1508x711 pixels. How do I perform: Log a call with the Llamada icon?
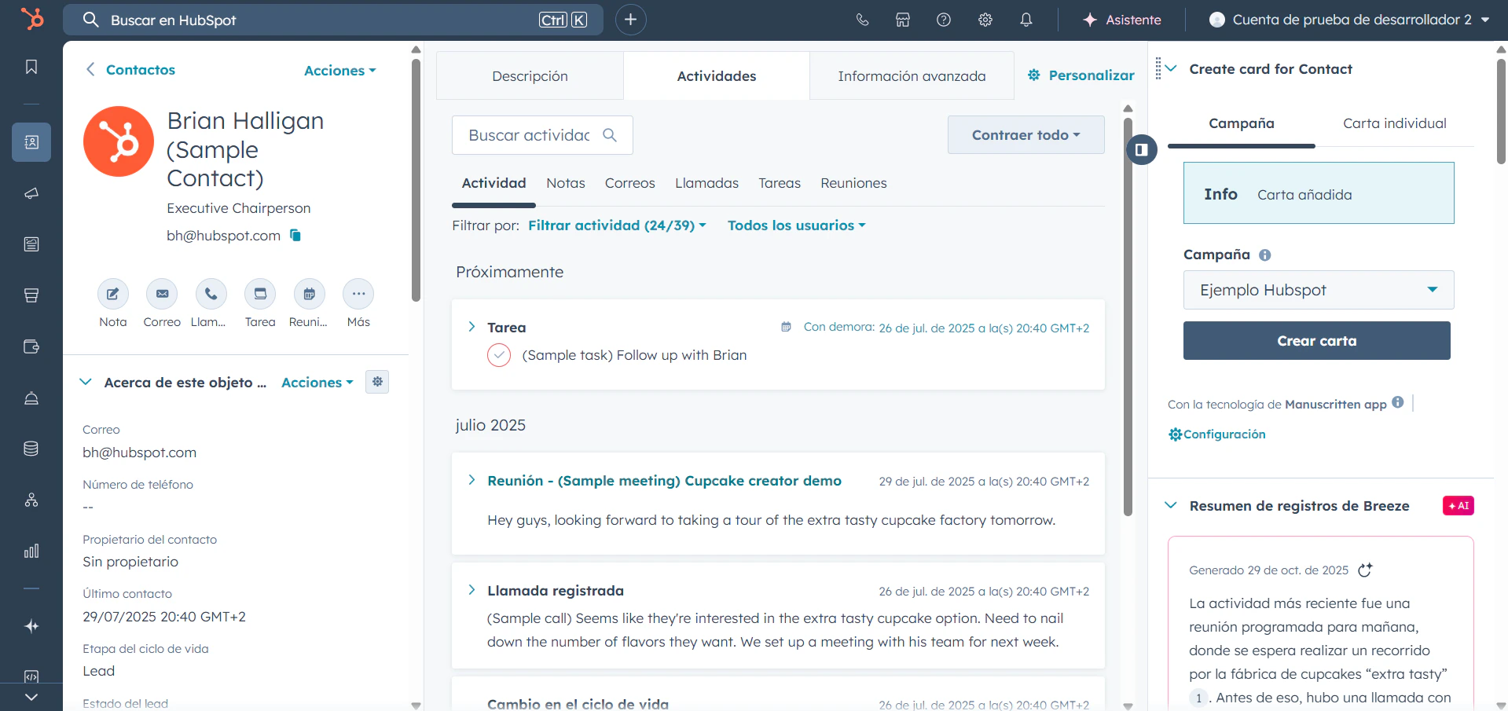pyautogui.click(x=211, y=294)
